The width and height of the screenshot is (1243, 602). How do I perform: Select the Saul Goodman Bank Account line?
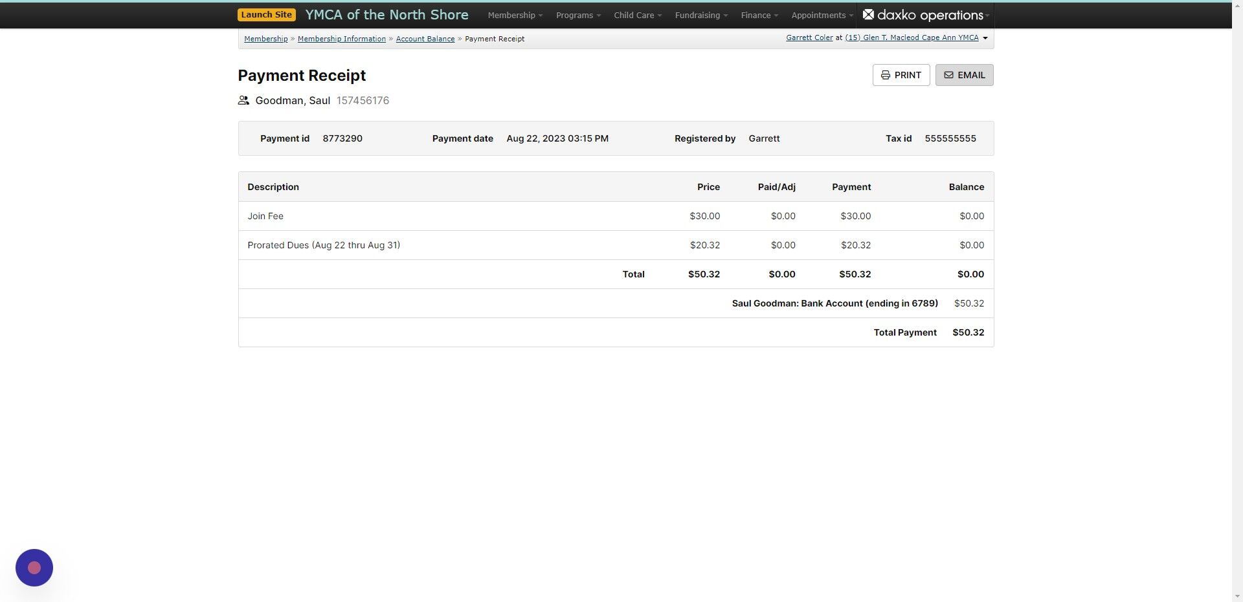click(x=834, y=303)
